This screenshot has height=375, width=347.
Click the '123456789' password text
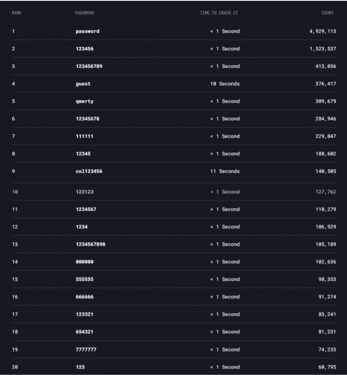(89, 66)
